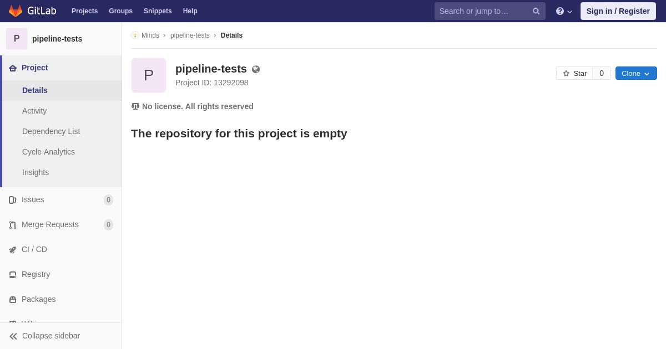This screenshot has width=666, height=349.
Task: Click the sidebar project avatar letter P
Action: pyautogui.click(x=17, y=39)
